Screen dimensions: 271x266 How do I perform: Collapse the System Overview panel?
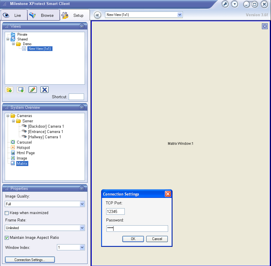(82, 108)
